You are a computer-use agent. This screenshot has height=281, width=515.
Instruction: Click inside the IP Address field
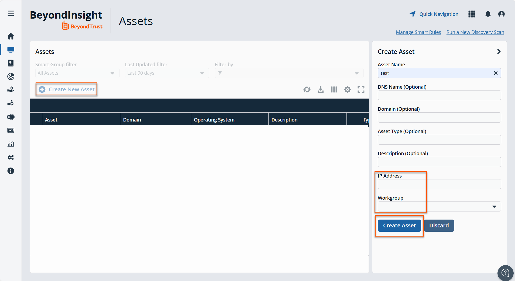coord(439,184)
